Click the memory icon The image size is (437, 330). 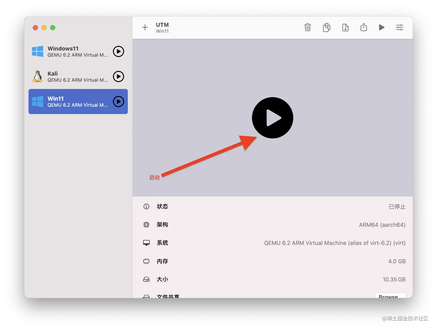point(147,261)
